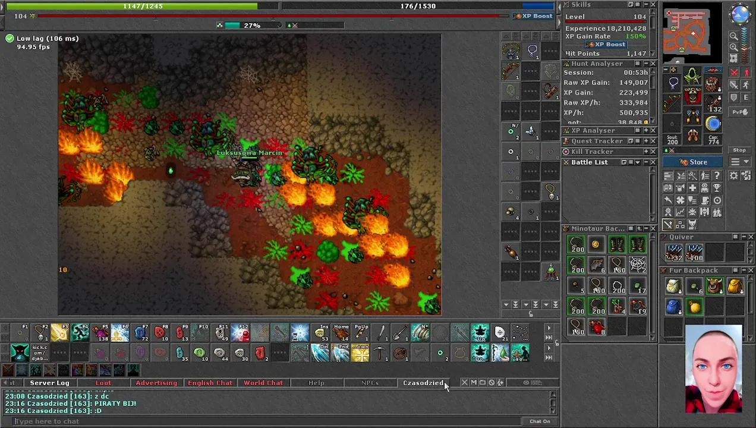This screenshot has width=756, height=428.
Task: Select the blue backpack in Fur Backpack
Action: (x=673, y=307)
